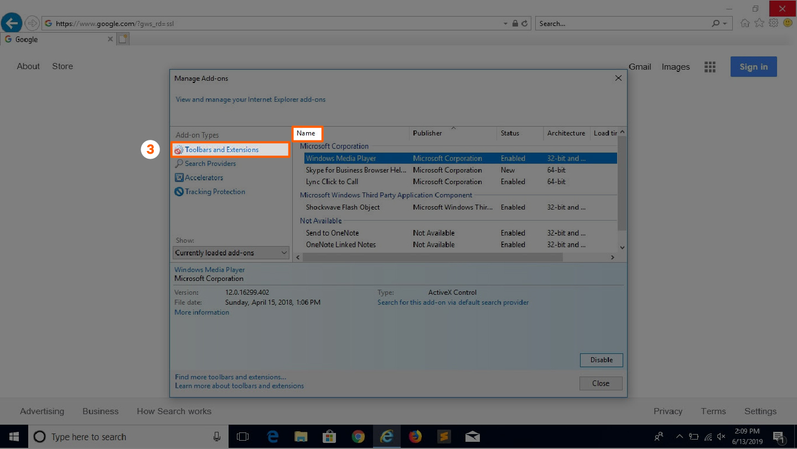Select the OneNote Linked Notes row
Image resolution: width=797 pixels, height=449 pixels.
pyautogui.click(x=460, y=245)
